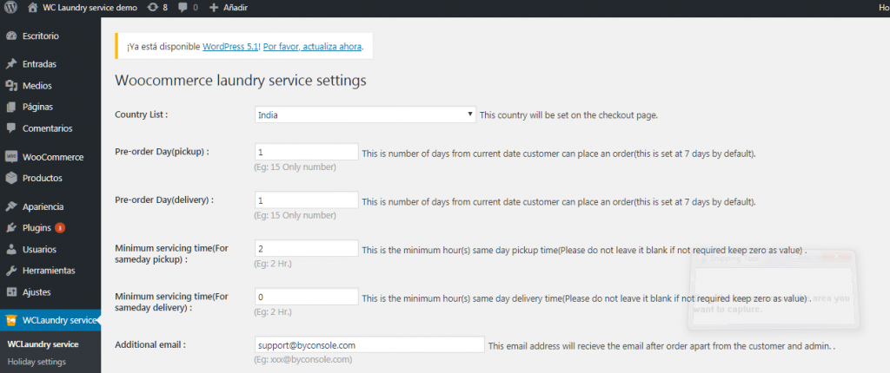890x373 pixels.
Task: Open the WC Laundry service demo site home
Action: (83, 8)
